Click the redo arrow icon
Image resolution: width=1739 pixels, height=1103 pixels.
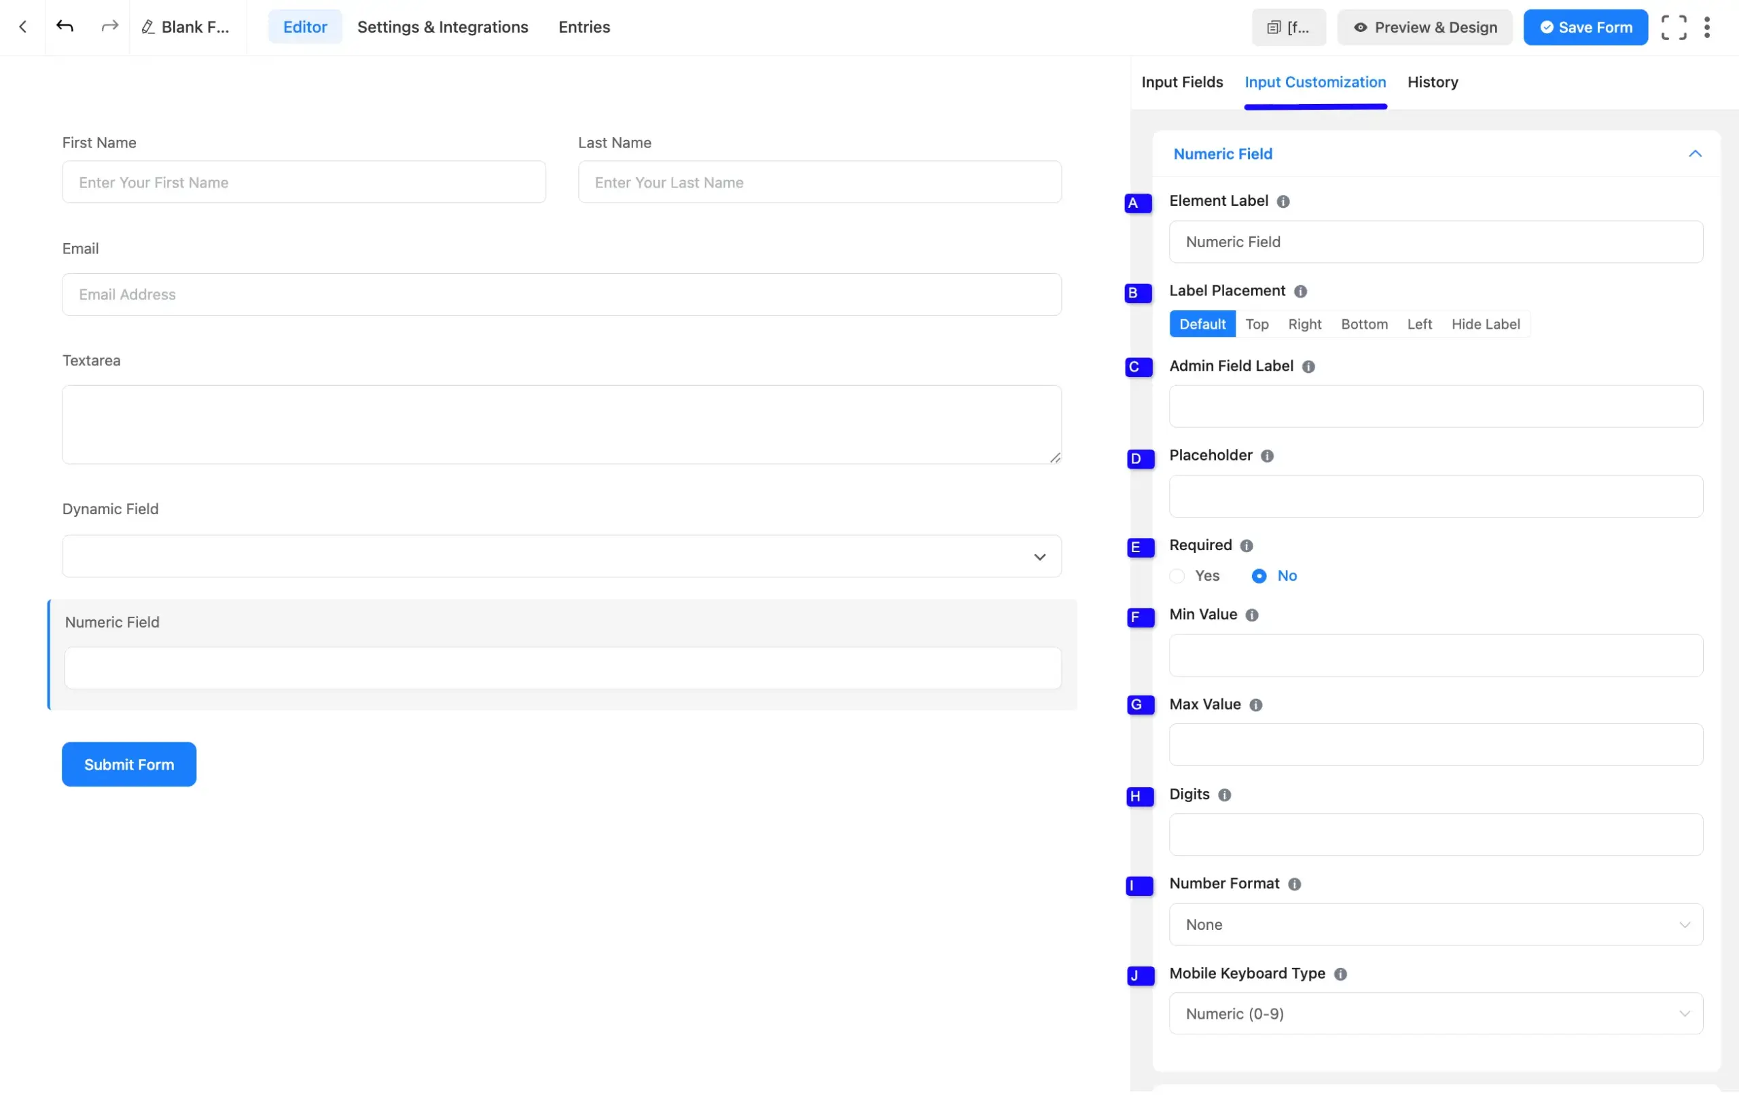[109, 26]
